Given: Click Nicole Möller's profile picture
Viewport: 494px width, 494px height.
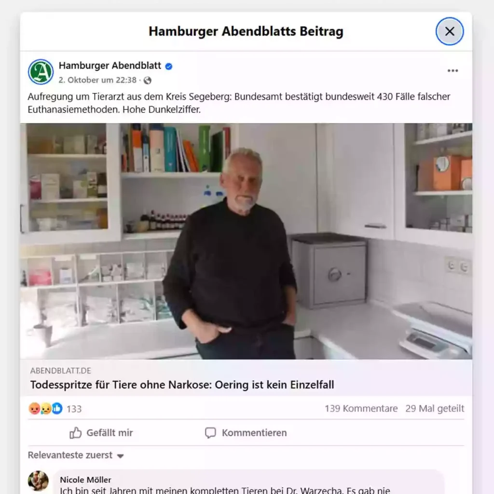Looking at the screenshot, I should click(x=38, y=481).
